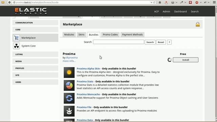Click the eyedropper extension icon

(x=181, y=2)
